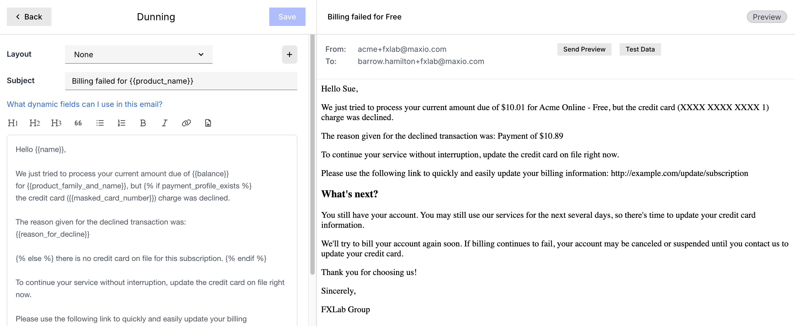
Task: Click the '{% else %}' template line
Action: (141, 259)
